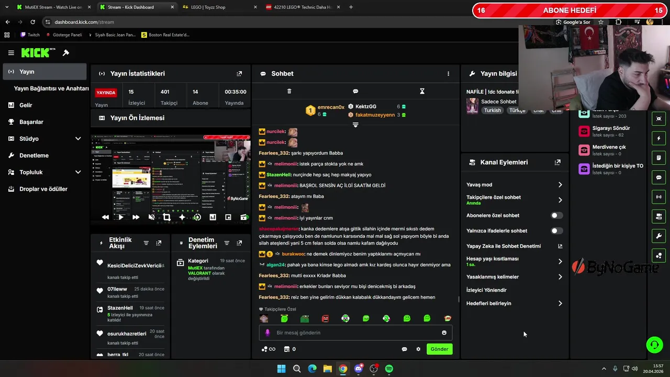This screenshot has width=670, height=377.
Task: Expand Hedefleri belirleyin settings
Action: pos(560,303)
